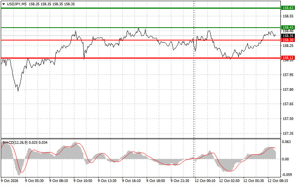Click time axis label 12 Oct 08:15
This screenshot has width=296, height=185.
click(x=278, y=181)
